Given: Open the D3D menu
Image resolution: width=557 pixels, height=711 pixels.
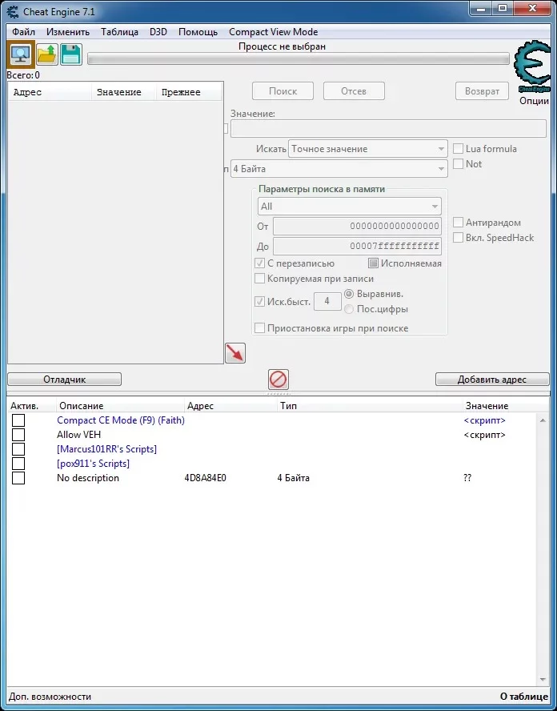Looking at the screenshot, I should [x=158, y=32].
